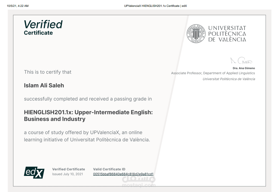Image resolution: width=278 pixels, height=192 pixels.
Task: Click Dra. Ana Gimeno's handwritten signature
Action: (x=241, y=61)
